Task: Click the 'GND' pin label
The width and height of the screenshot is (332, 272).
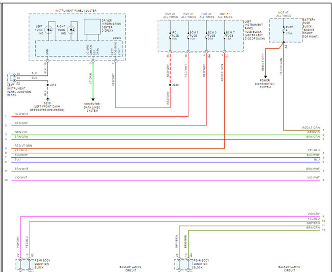Action: tap(47, 52)
